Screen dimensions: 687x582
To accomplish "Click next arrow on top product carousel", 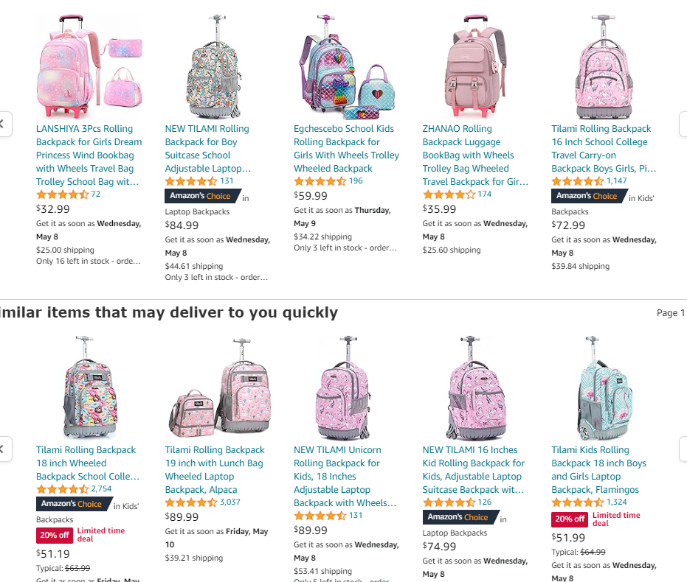I will tap(683, 125).
